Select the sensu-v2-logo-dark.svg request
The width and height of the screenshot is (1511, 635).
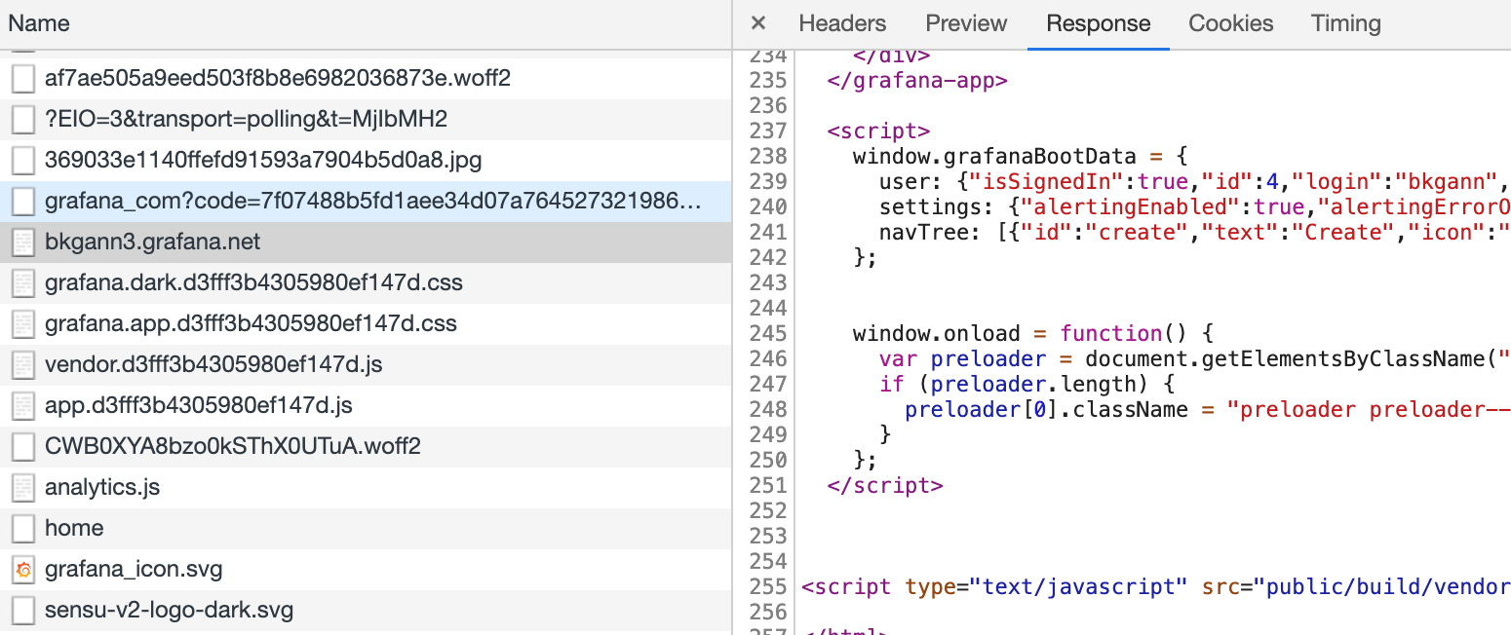pyautogui.click(x=170, y=611)
